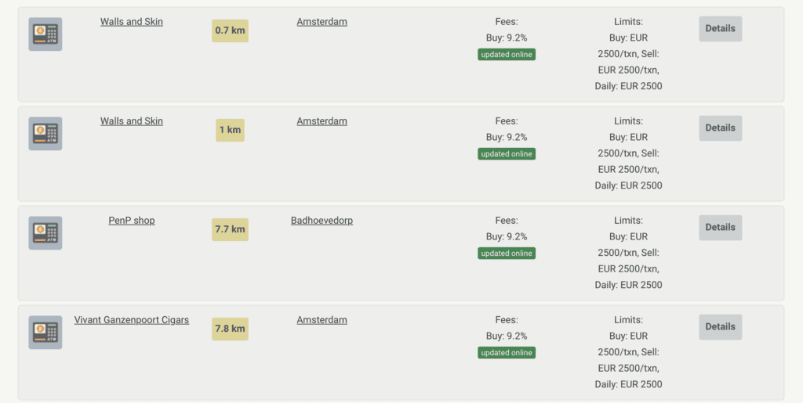View Details for the 1 km ATM

coord(720,128)
